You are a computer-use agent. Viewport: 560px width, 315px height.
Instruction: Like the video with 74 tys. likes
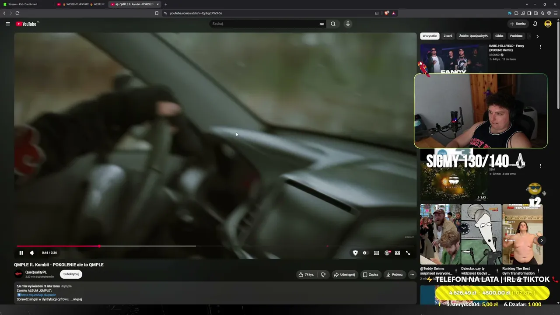(306, 275)
